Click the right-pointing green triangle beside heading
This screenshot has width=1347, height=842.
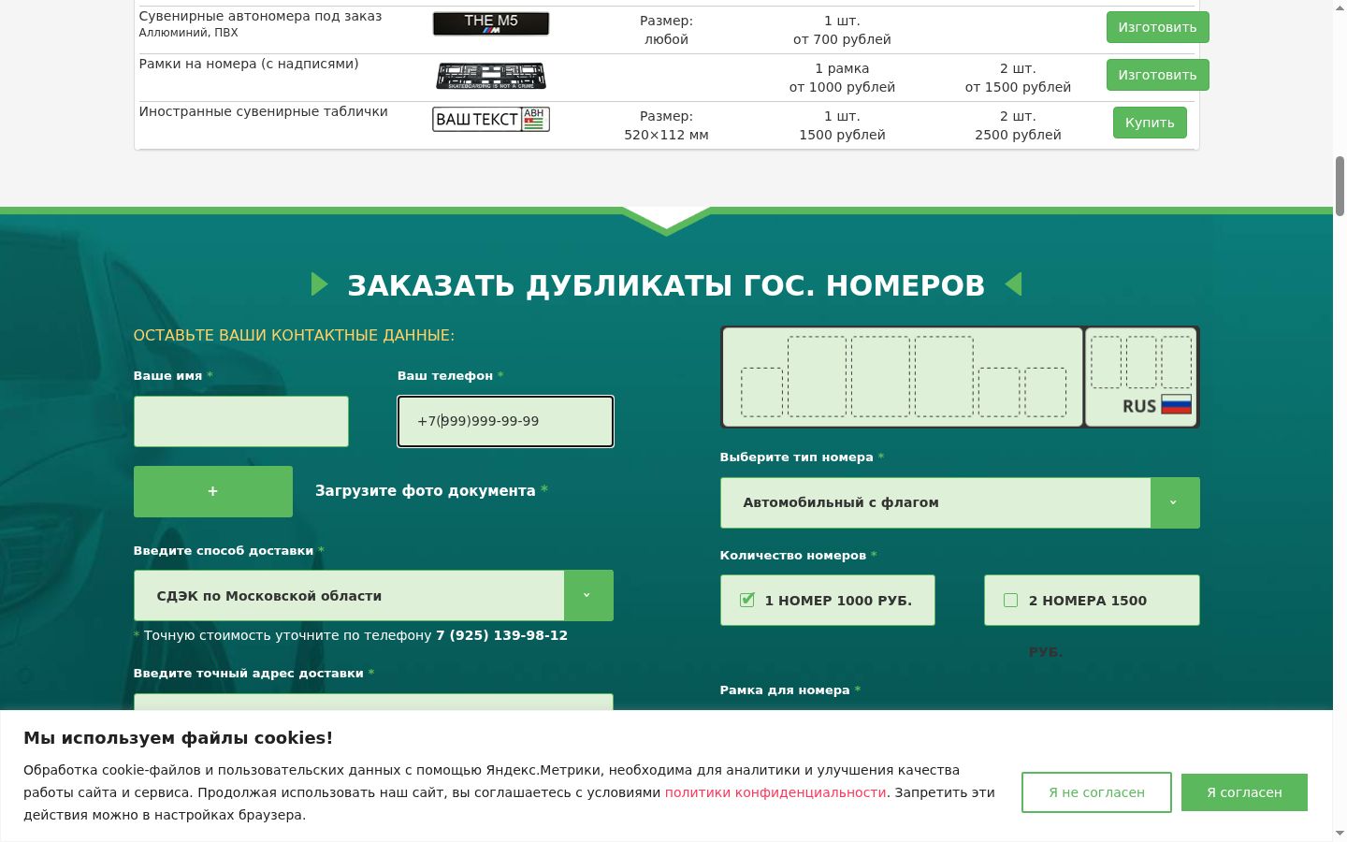(x=320, y=283)
